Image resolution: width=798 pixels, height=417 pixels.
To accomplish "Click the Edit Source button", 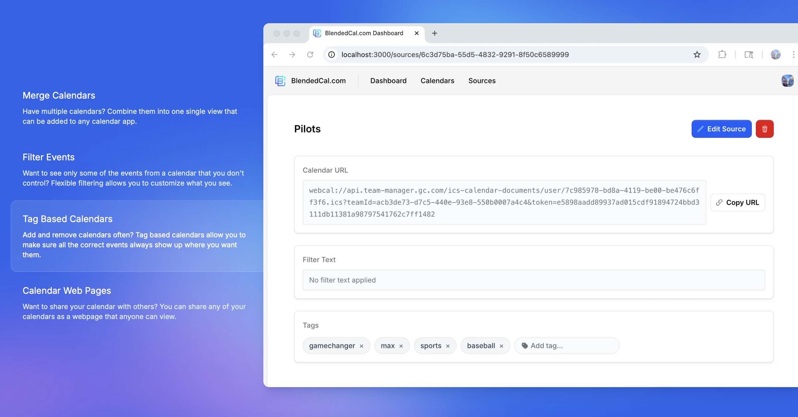I will pos(721,129).
